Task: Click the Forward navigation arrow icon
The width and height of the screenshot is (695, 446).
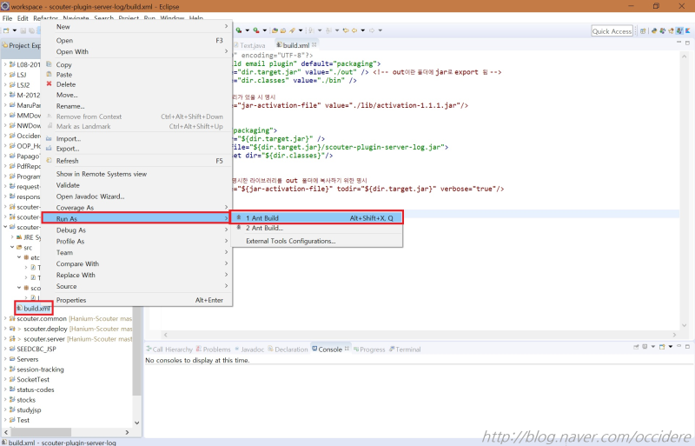Action: click(372, 30)
